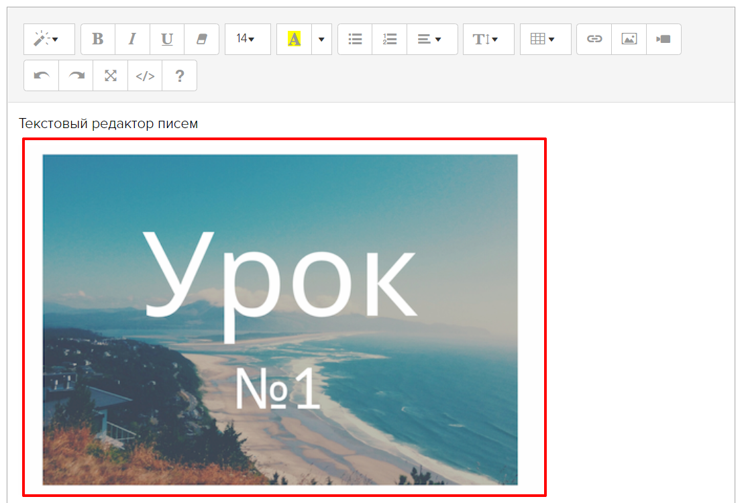Toggle italic formatting
The width and height of the screenshot is (742, 503).
(132, 40)
